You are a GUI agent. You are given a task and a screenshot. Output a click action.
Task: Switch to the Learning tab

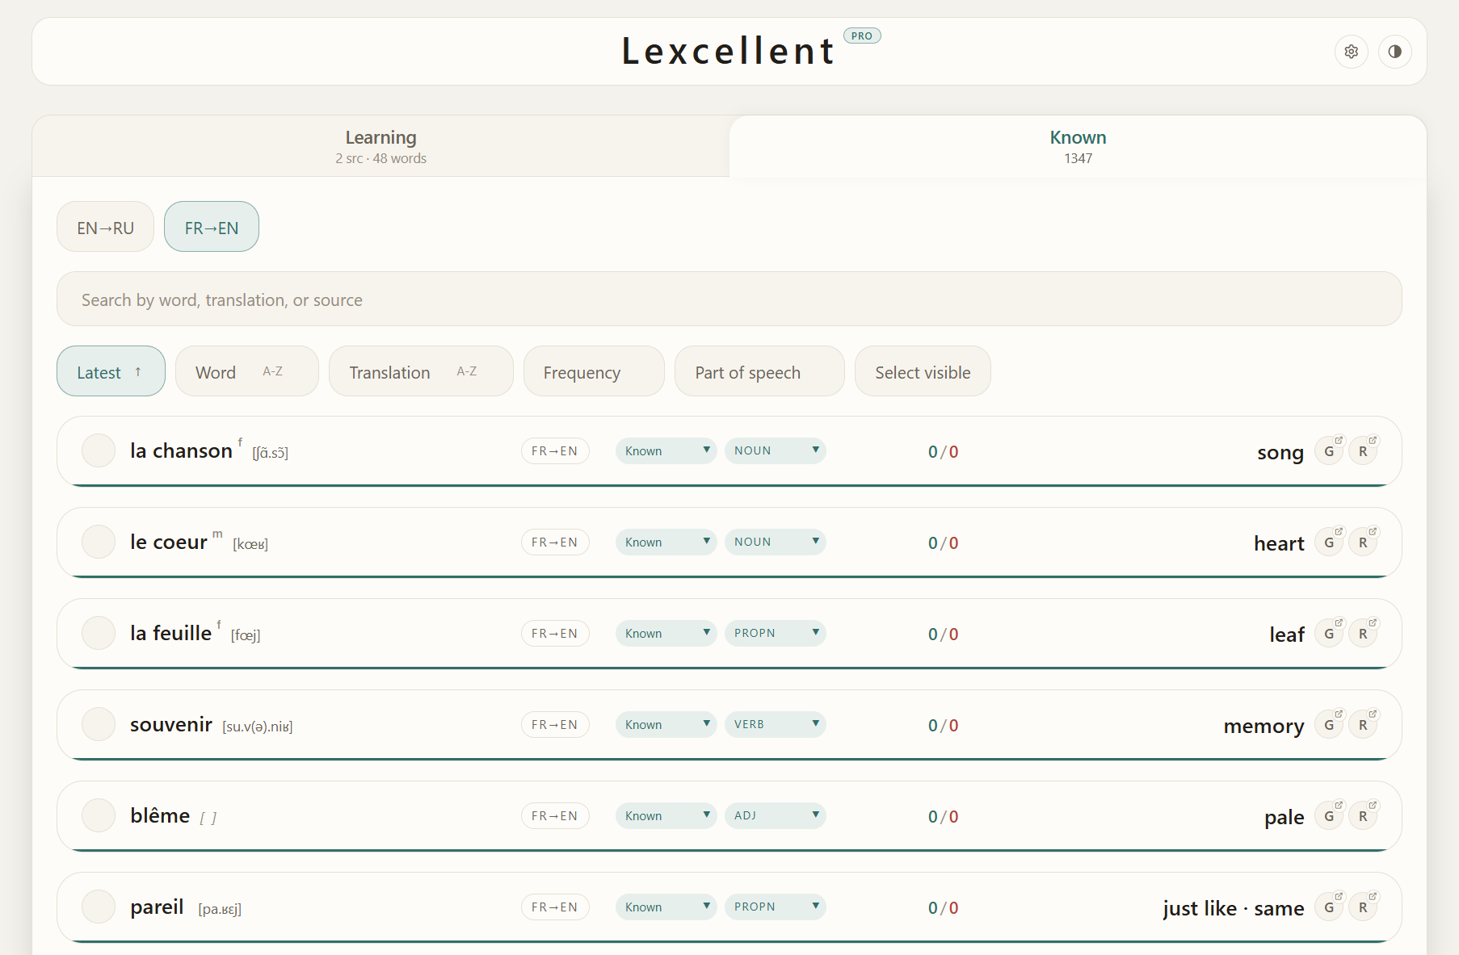pos(381,146)
